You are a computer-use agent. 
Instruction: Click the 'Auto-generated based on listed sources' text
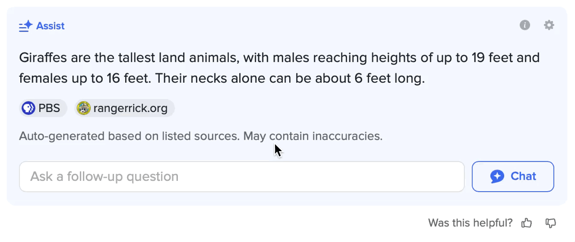129,136
